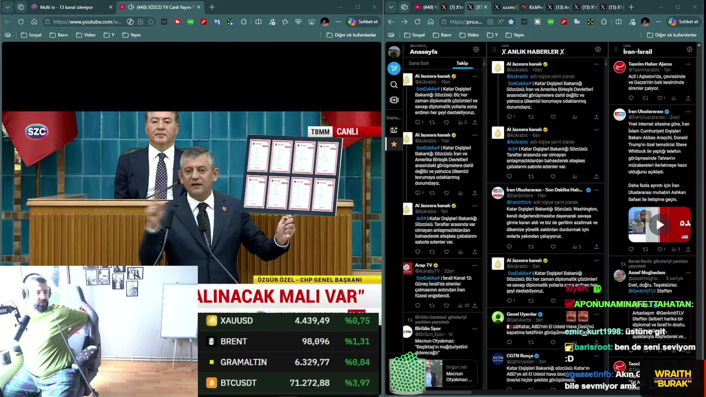Screen dimensions: 706x397
Task: Open the extensions puzzle icon in left window
Action: tap(244, 22)
